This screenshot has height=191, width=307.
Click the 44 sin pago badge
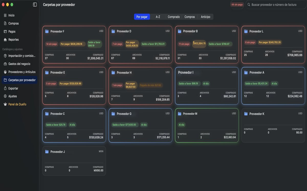(237, 5)
